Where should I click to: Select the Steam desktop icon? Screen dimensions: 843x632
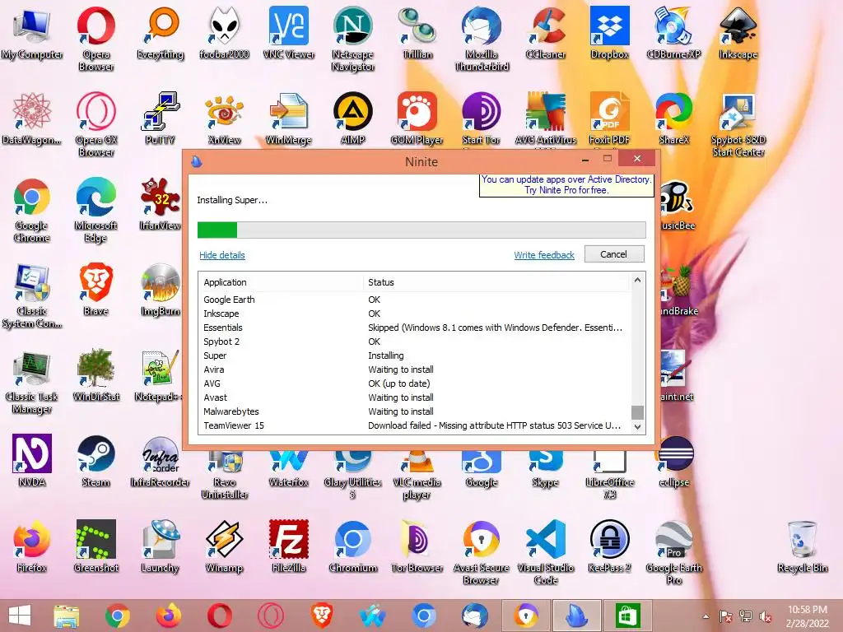(x=95, y=461)
